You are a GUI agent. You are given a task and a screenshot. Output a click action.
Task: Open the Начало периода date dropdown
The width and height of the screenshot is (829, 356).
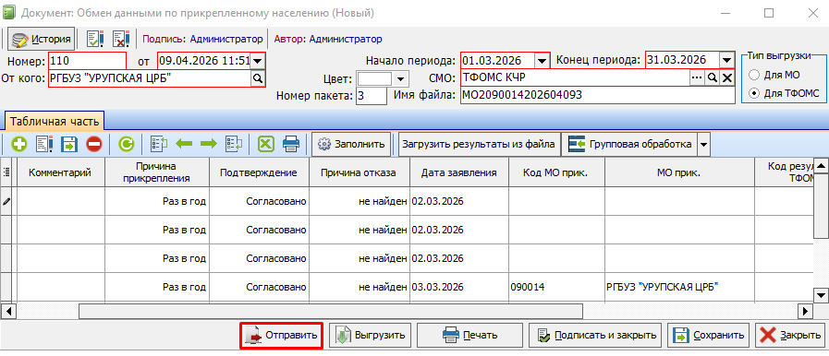[x=542, y=61]
